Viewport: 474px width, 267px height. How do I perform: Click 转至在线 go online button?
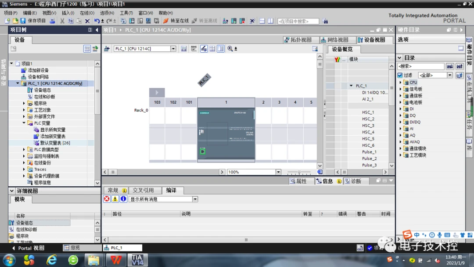(176, 21)
